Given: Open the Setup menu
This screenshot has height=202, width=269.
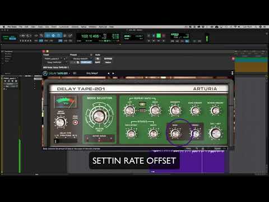Looking at the screenshot, I should tap(84, 27).
